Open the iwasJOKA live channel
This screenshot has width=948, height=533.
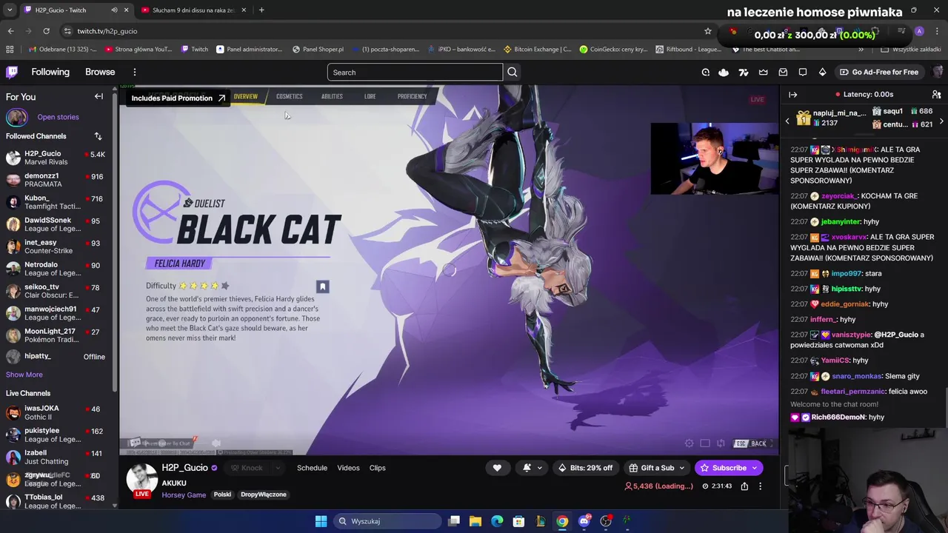[x=58, y=412]
